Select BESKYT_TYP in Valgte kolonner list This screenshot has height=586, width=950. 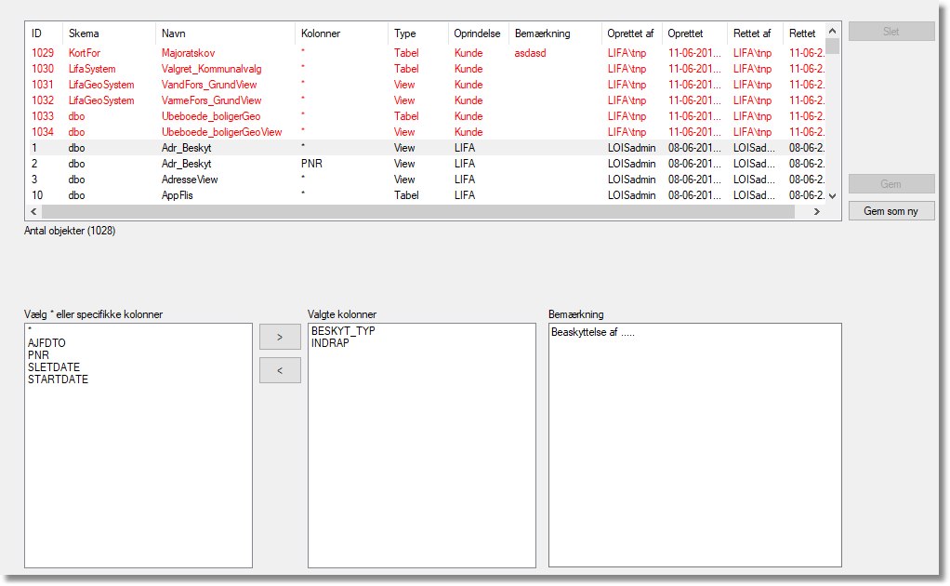pos(343,331)
